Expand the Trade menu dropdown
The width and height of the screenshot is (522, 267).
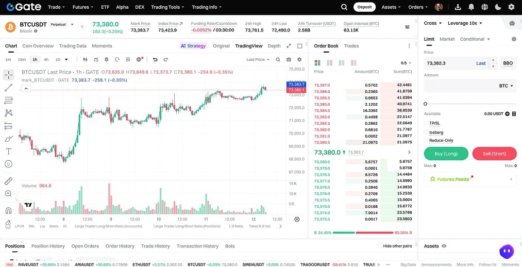point(57,7)
